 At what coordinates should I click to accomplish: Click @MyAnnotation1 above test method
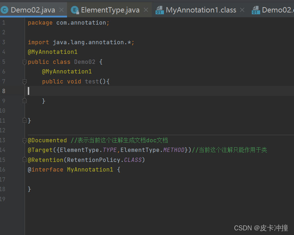[x=67, y=72]
